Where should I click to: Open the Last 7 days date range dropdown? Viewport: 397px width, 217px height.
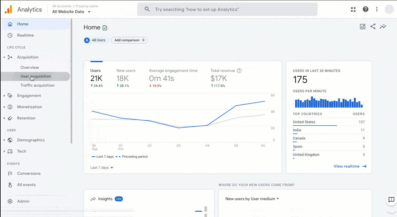(102, 168)
